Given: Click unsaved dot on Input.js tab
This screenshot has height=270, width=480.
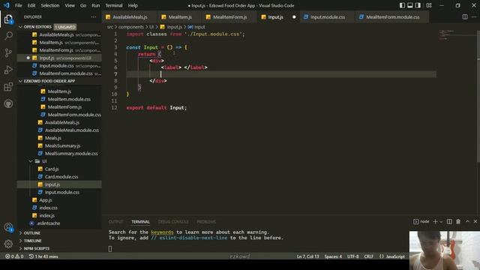Looking at the screenshot, I should pyautogui.click(x=294, y=17).
